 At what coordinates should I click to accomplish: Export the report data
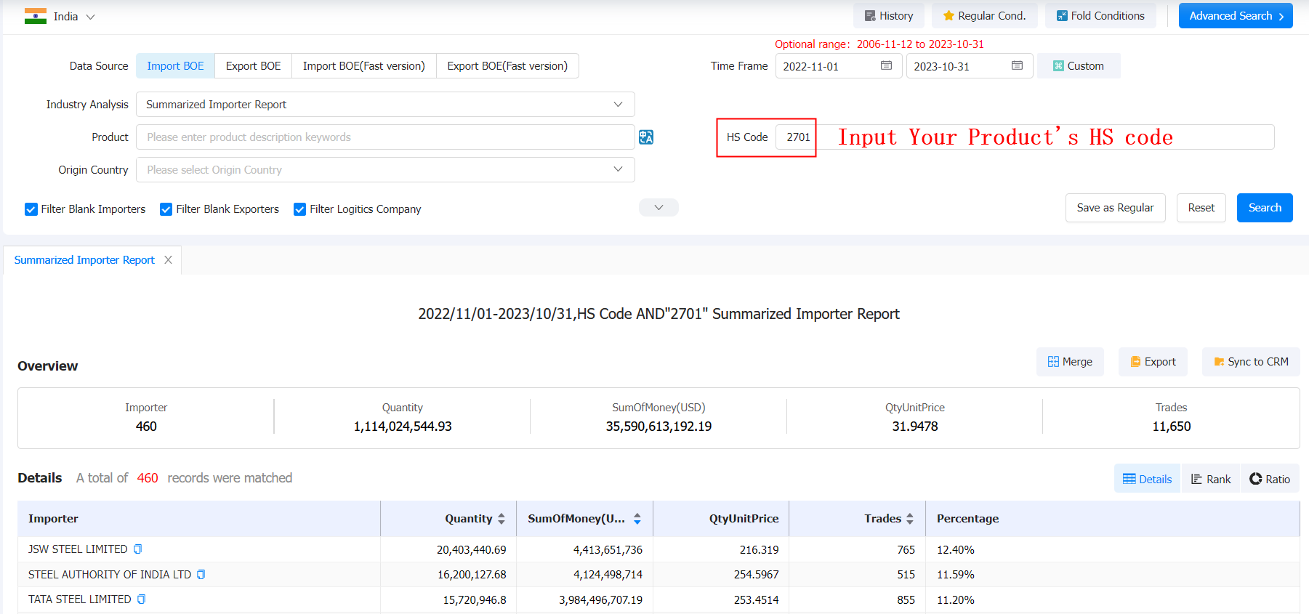pos(1153,362)
